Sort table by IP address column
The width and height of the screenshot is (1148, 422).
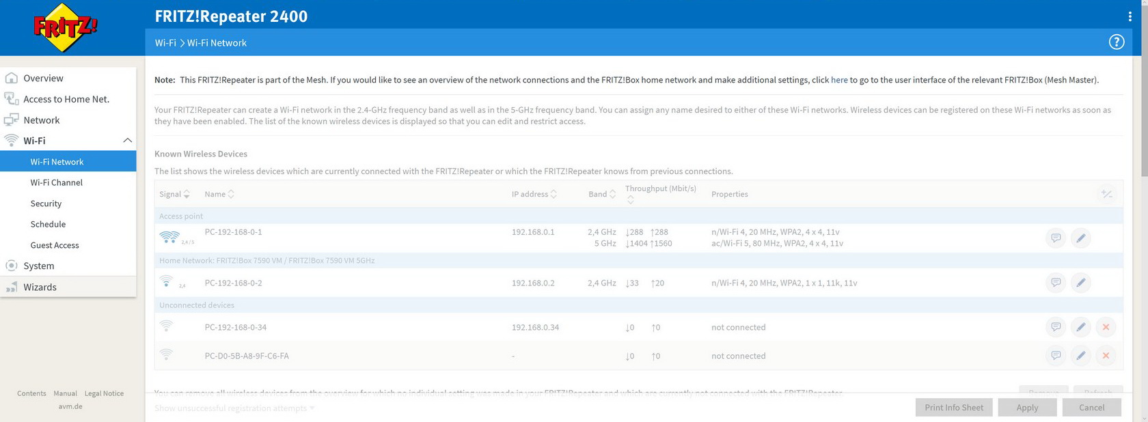coord(534,194)
